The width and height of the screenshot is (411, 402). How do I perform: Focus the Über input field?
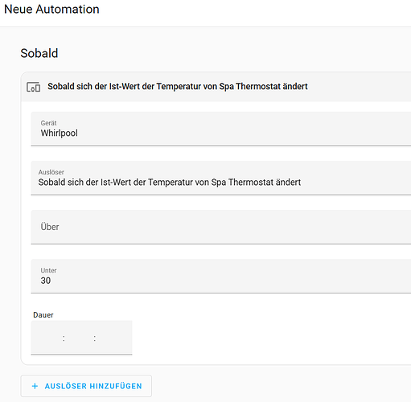click(x=221, y=227)
